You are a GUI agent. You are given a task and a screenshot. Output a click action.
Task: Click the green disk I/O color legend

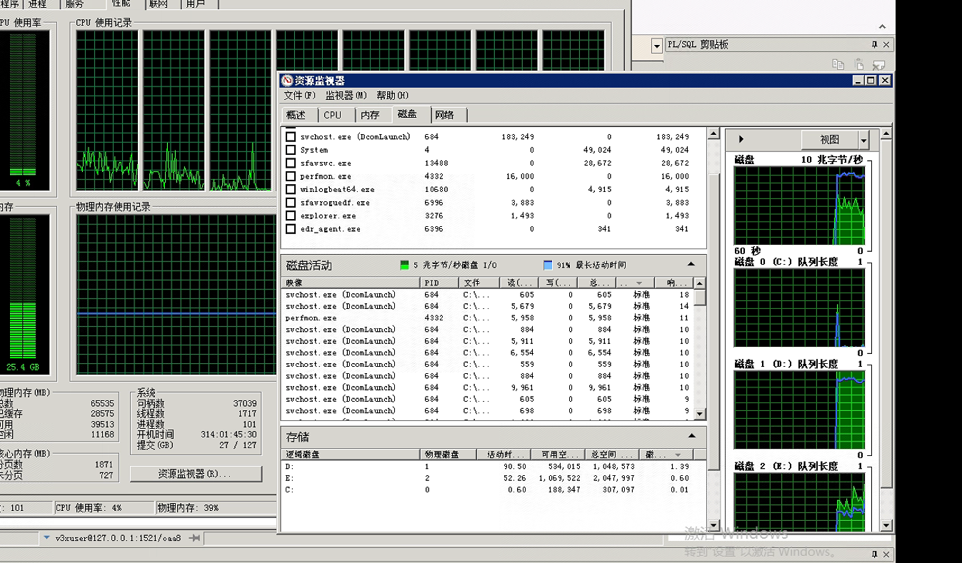pos(405,265)
